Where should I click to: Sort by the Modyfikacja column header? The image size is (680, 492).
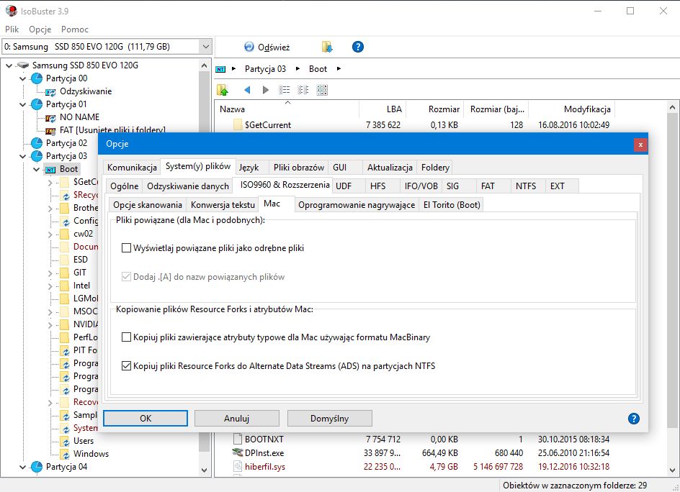pos(572,109)
